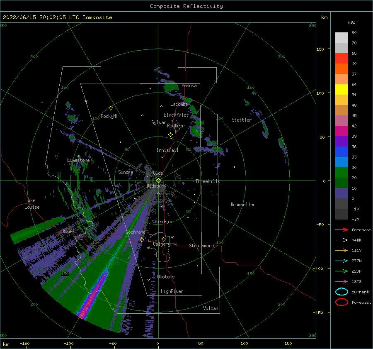Click the asterisk marker above Limestone
Screen dimensions: 373x349
[x=78, y=156]
